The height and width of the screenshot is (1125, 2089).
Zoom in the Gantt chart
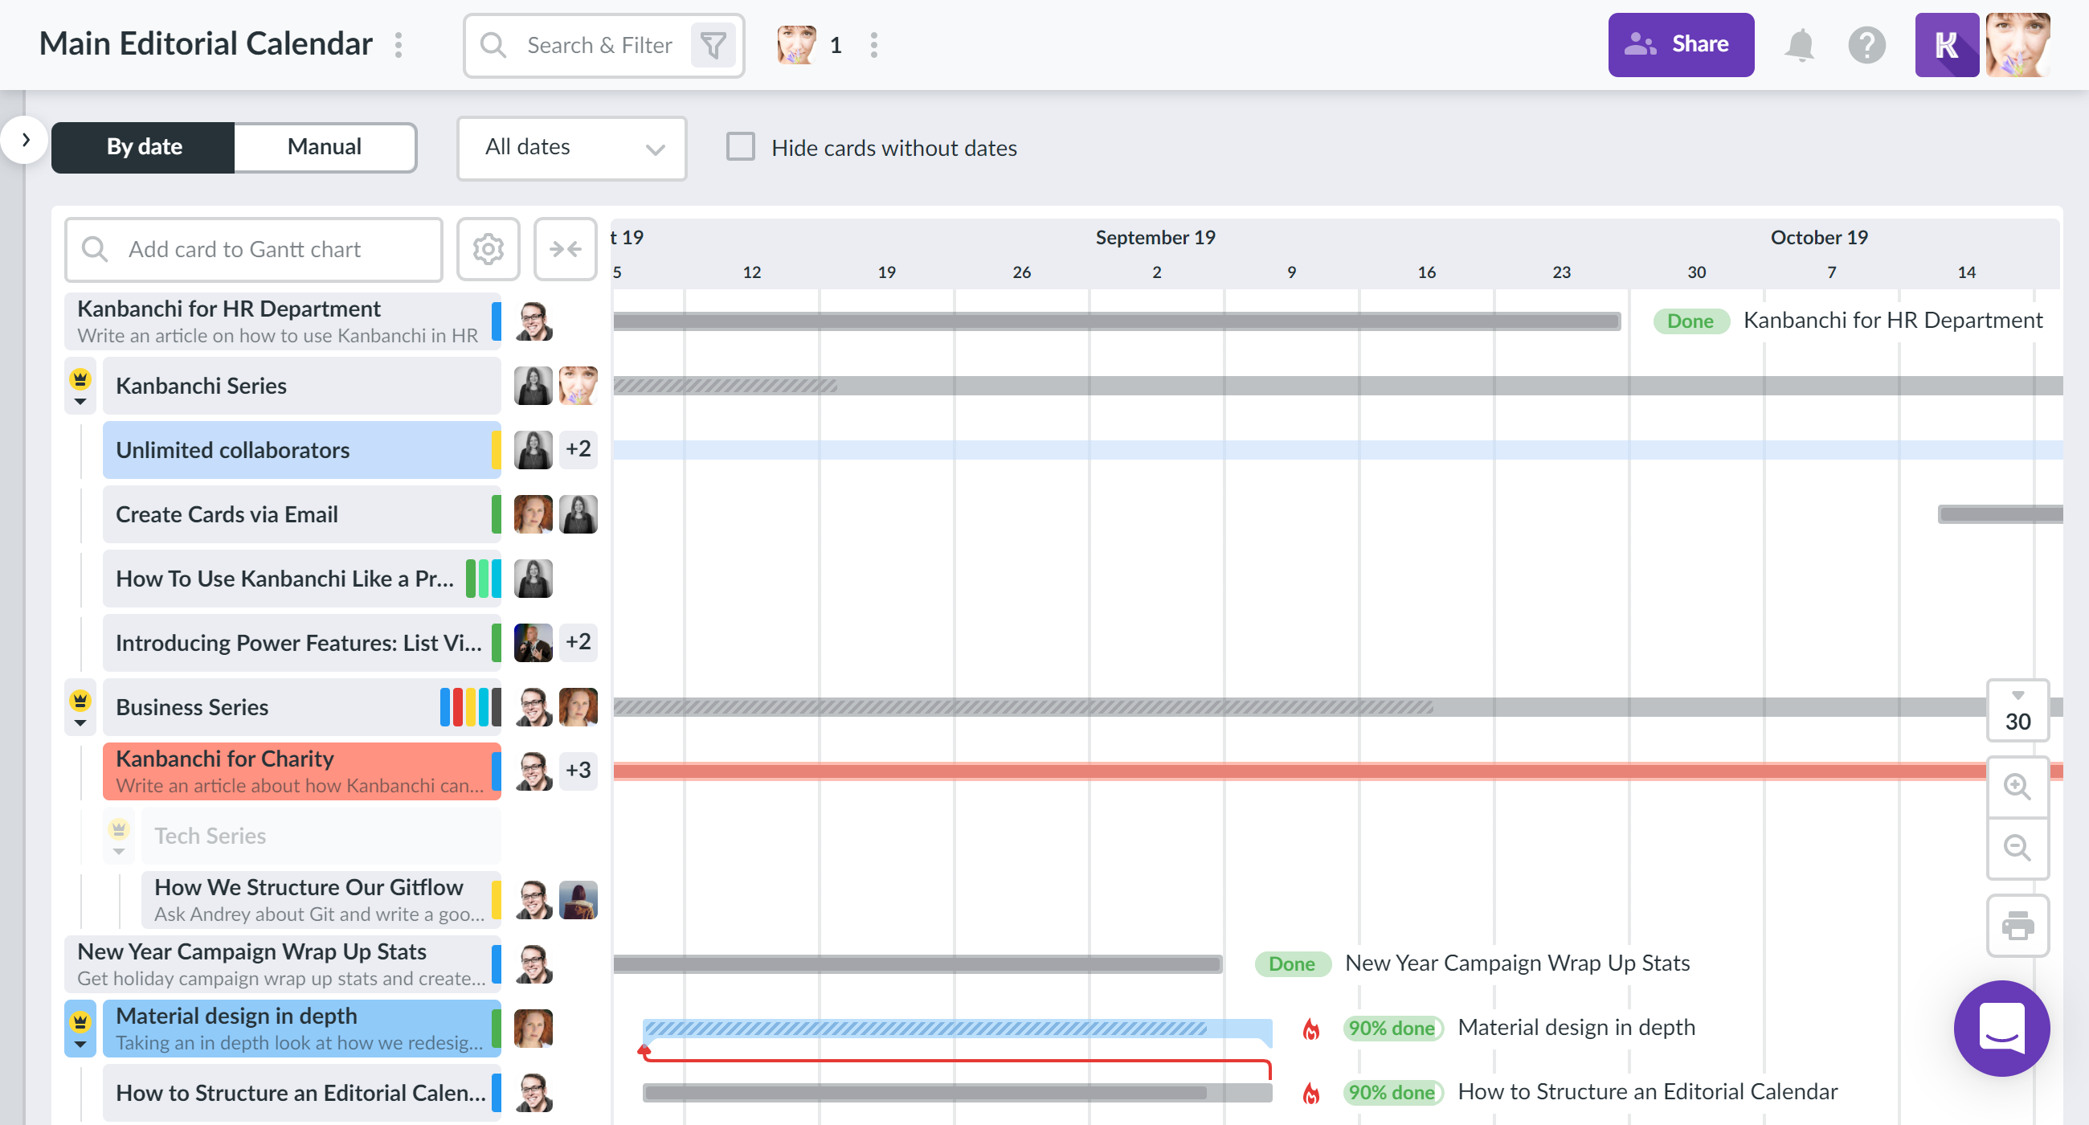tap(2017, 786)
